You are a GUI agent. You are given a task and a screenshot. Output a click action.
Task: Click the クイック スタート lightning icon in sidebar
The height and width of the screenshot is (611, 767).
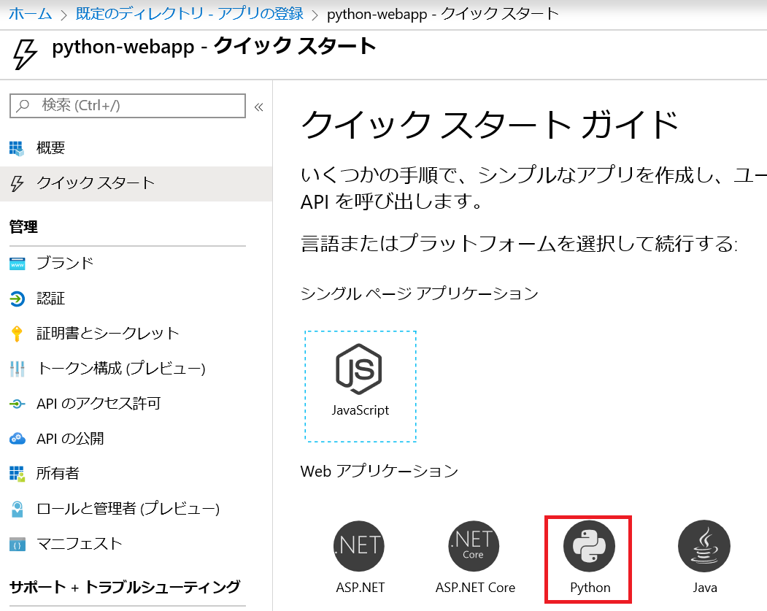click(x=17, y=183)
